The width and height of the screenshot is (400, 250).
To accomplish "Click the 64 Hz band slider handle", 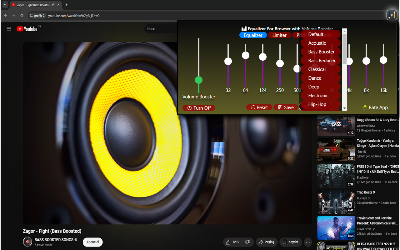I will 246,55.
